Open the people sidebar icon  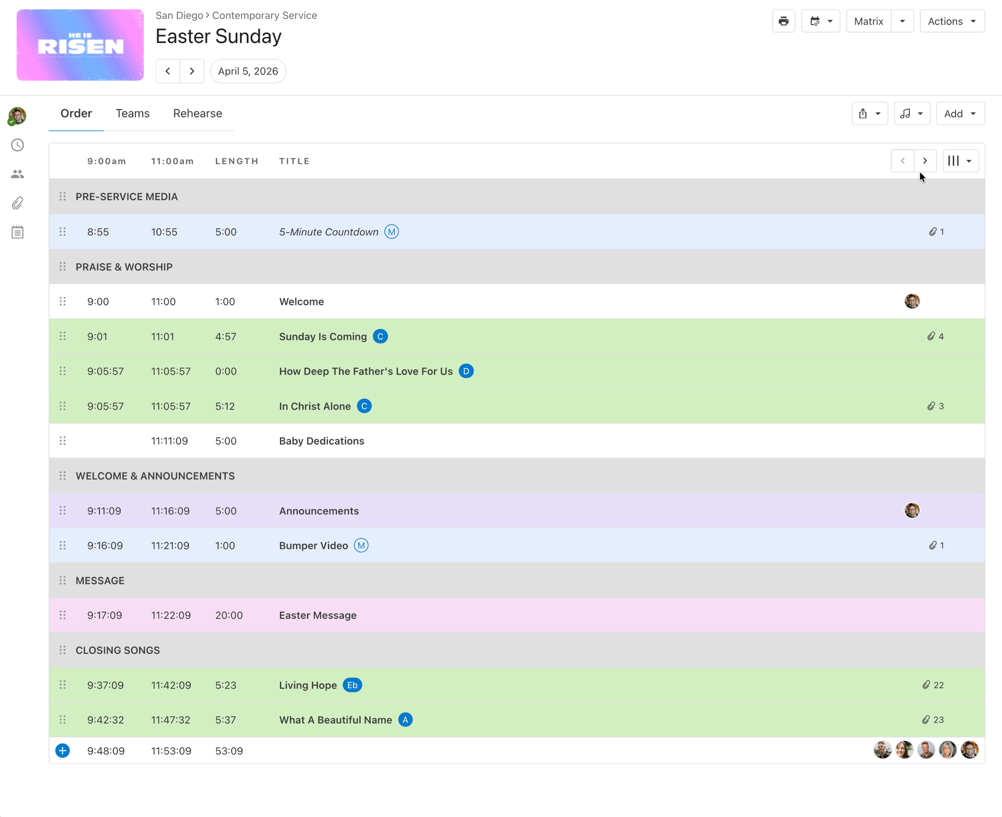18,174
